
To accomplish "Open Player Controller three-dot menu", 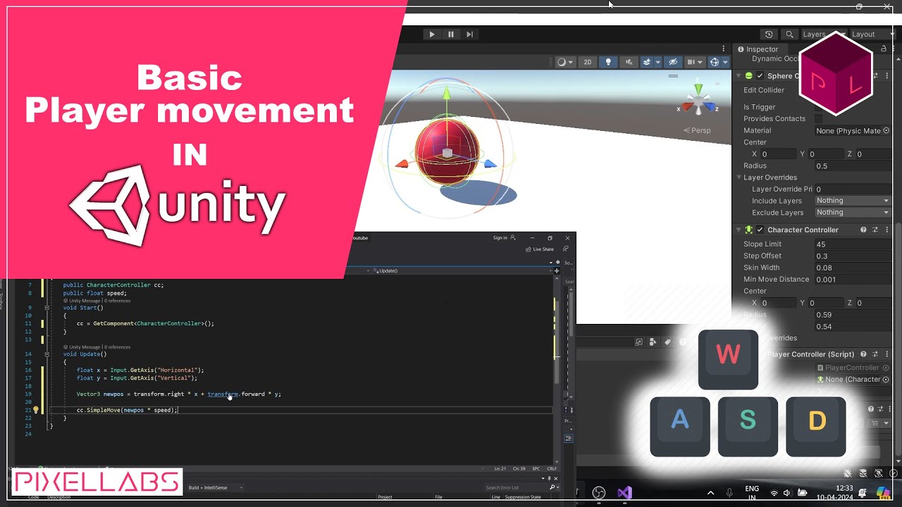I will coord(886,354).
